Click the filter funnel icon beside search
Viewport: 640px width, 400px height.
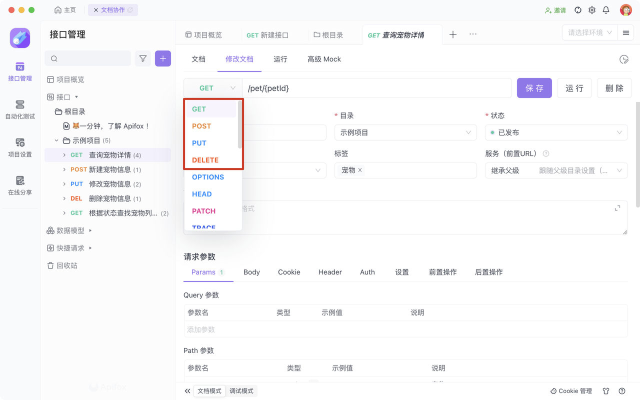pos(143,58)
